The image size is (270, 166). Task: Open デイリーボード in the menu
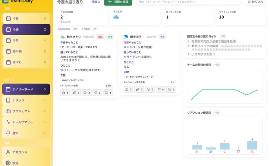click(26, 89)
